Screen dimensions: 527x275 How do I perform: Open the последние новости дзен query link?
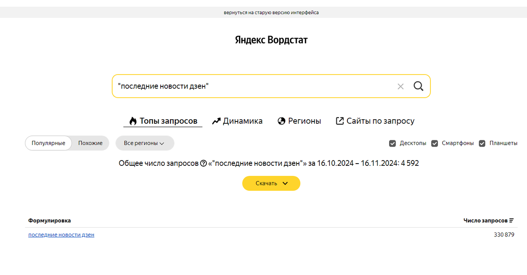tap(61, 235)
